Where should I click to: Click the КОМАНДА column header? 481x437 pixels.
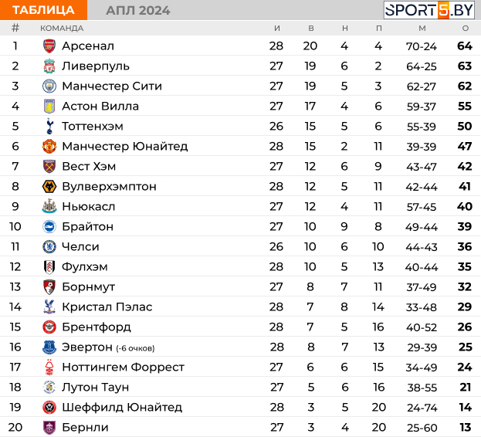point(62,29)
